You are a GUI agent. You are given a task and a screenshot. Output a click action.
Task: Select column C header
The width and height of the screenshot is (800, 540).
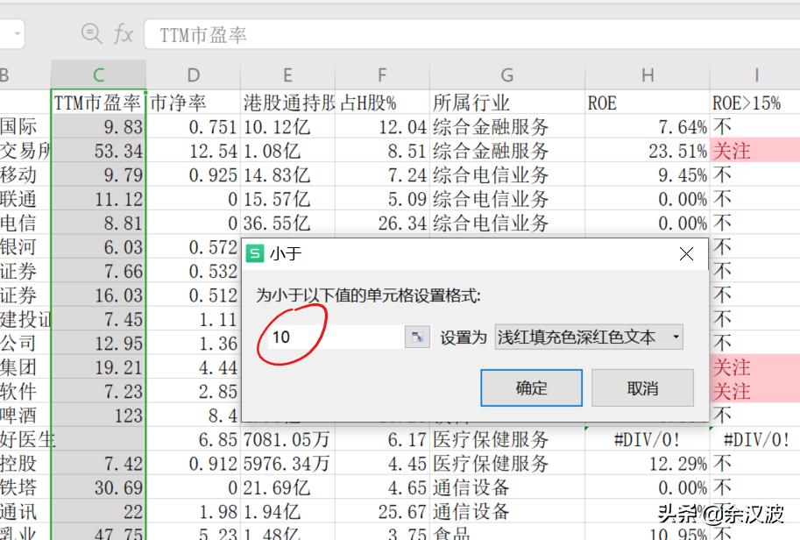click(98, 75)
